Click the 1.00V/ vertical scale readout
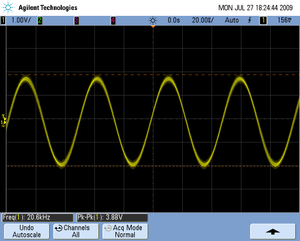Viewport: 300px width, 241px height. tap(21, 20)
